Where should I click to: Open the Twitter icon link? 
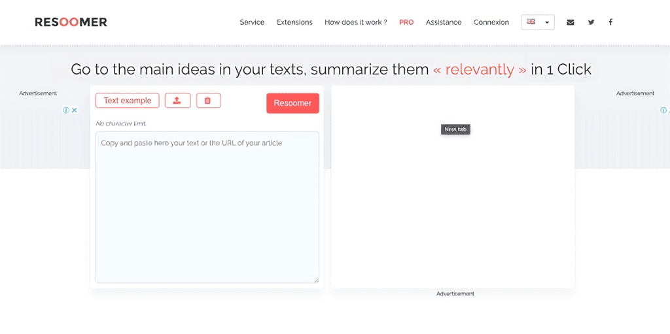(591, 22)
